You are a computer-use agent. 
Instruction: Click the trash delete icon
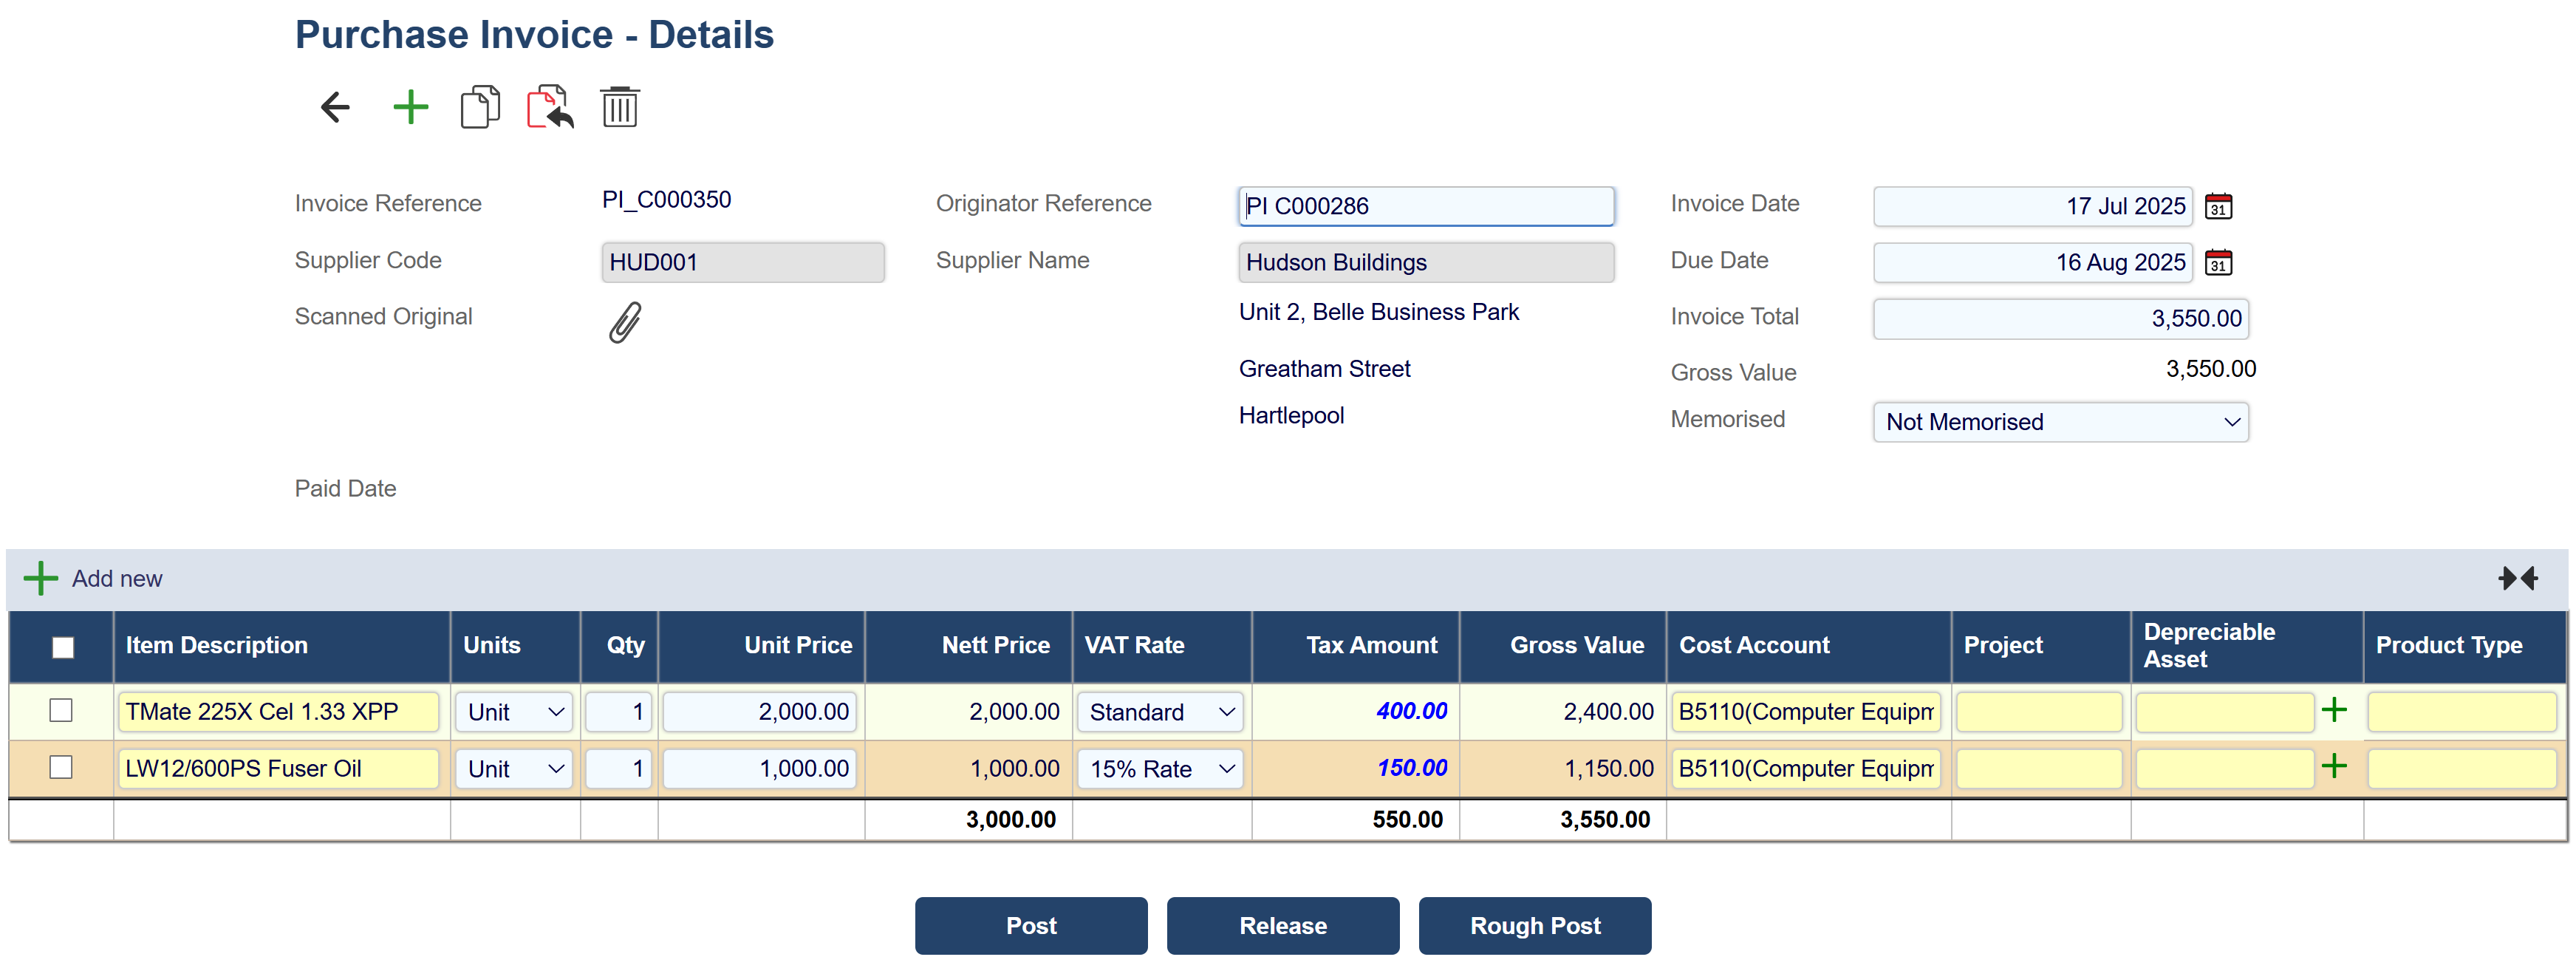click(x=619, y=107)
